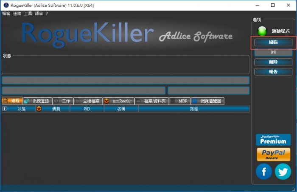Click the PayPal Donate button
Image resolution: width=297 pixels, height=192 pixels.
tap(273, 155)
